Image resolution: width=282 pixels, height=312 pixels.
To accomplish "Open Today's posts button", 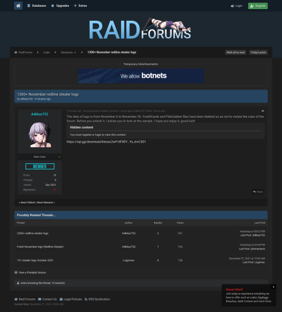I will tap(258, 52).
